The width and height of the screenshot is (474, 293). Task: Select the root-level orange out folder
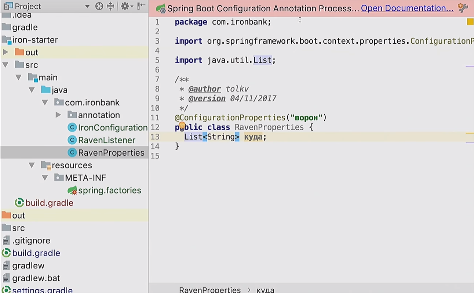18,216
